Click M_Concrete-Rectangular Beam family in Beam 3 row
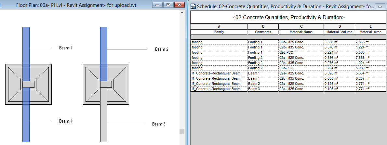This screenshot has height=145, width=387. click(219, 89)
